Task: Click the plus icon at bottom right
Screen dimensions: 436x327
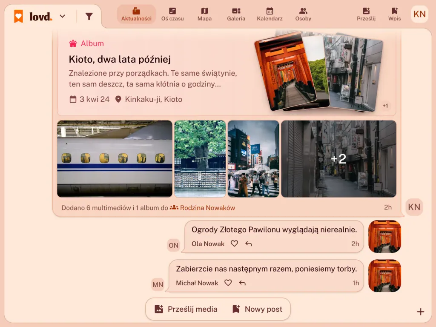Action: (420, 312)
